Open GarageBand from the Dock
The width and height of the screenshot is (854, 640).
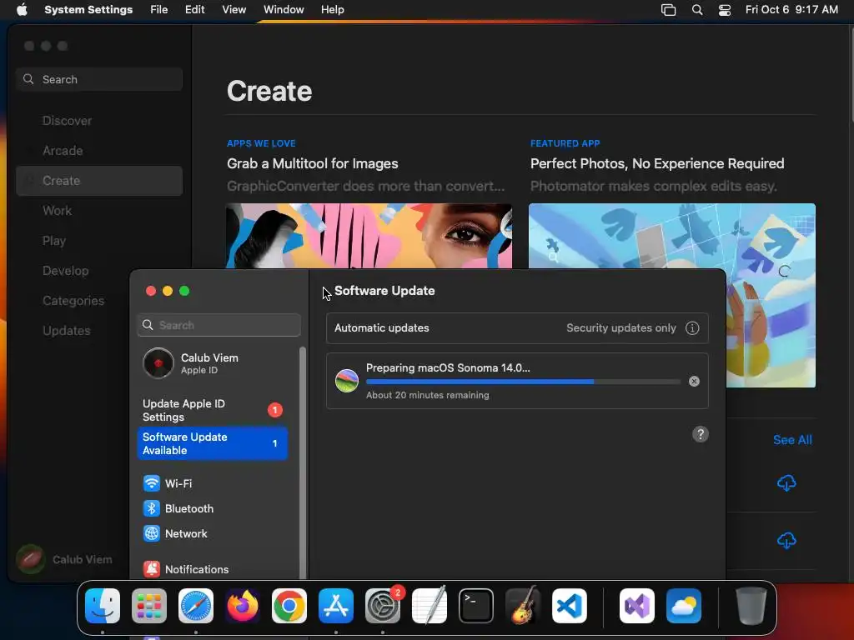point(523,606)
